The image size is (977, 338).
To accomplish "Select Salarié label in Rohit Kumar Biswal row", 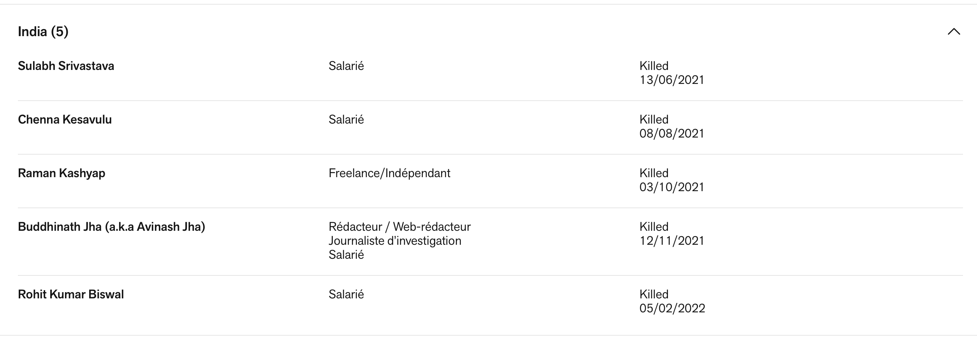I will point(346,294).
